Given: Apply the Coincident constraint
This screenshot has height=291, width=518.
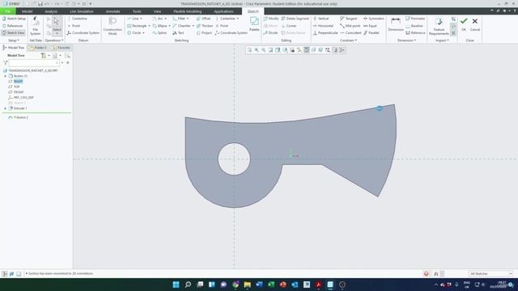Looking at the screenshot, I should coord(350,33).
